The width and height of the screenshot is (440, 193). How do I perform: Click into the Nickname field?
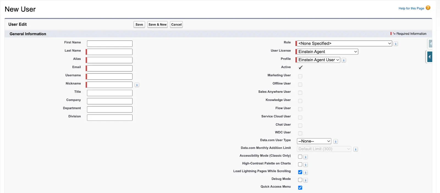point(110,85)
